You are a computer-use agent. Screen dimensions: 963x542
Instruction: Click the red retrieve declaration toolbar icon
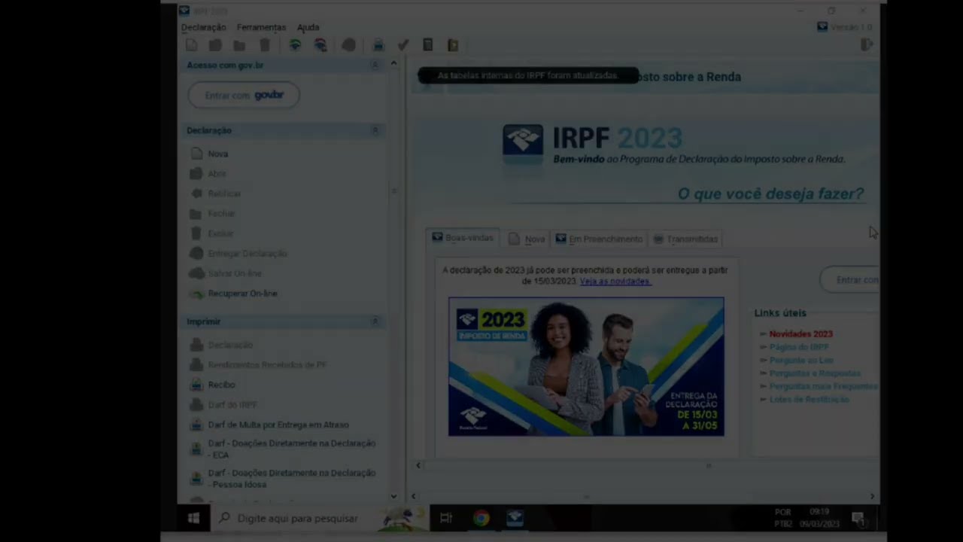click(320, 45)
